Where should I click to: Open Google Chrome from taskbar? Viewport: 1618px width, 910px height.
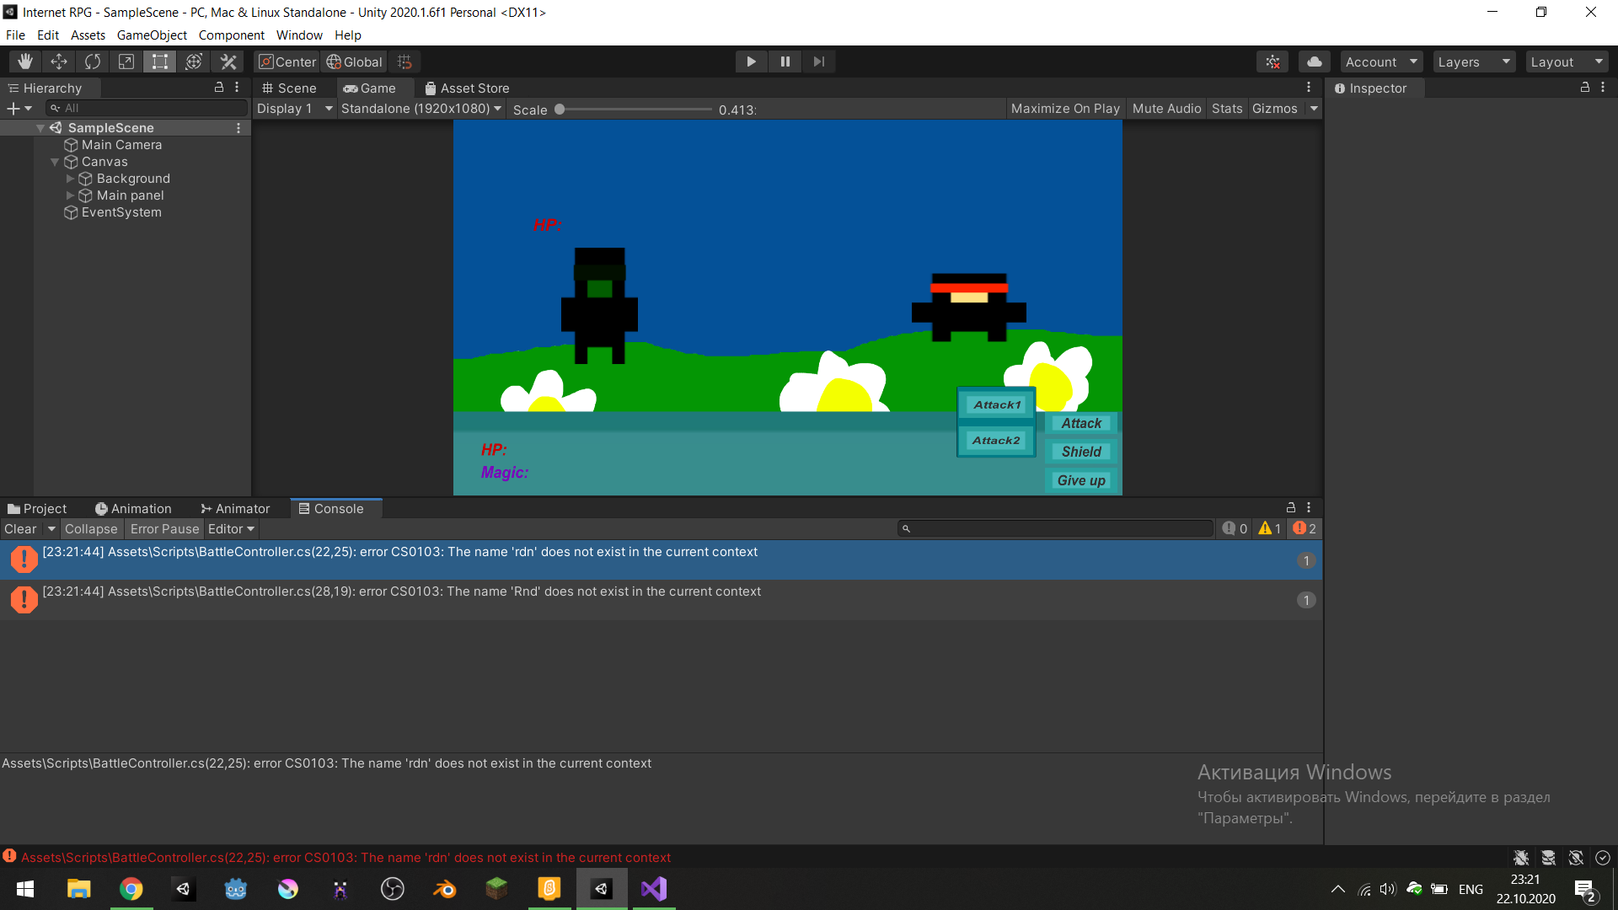pos(131,889)
